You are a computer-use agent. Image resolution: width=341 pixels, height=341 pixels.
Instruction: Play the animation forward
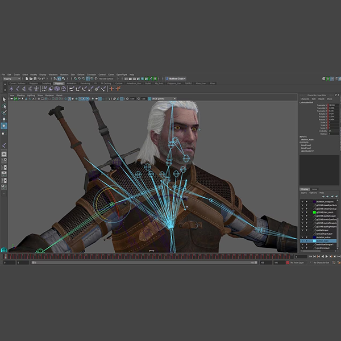point(327,257)
